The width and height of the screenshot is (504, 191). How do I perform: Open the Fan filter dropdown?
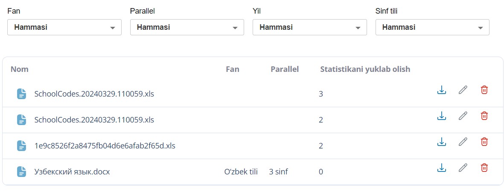pyautogui.click(x=64, y=27)
